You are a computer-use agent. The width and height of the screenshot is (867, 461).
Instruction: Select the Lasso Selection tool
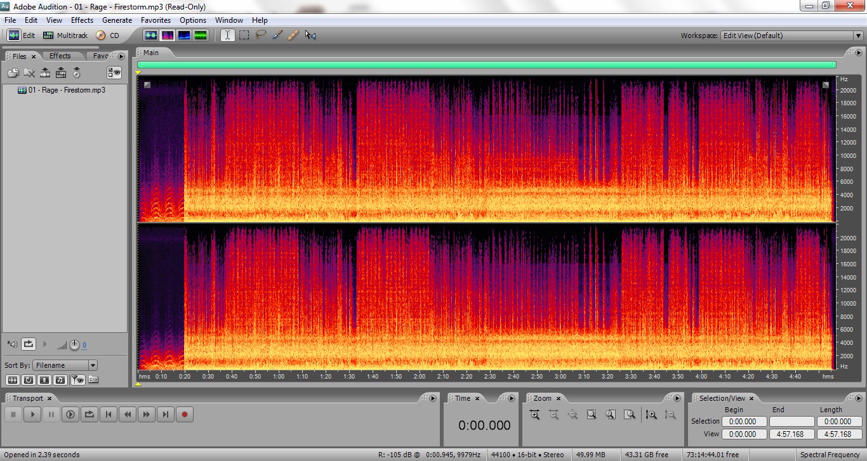tap(260, 36)
